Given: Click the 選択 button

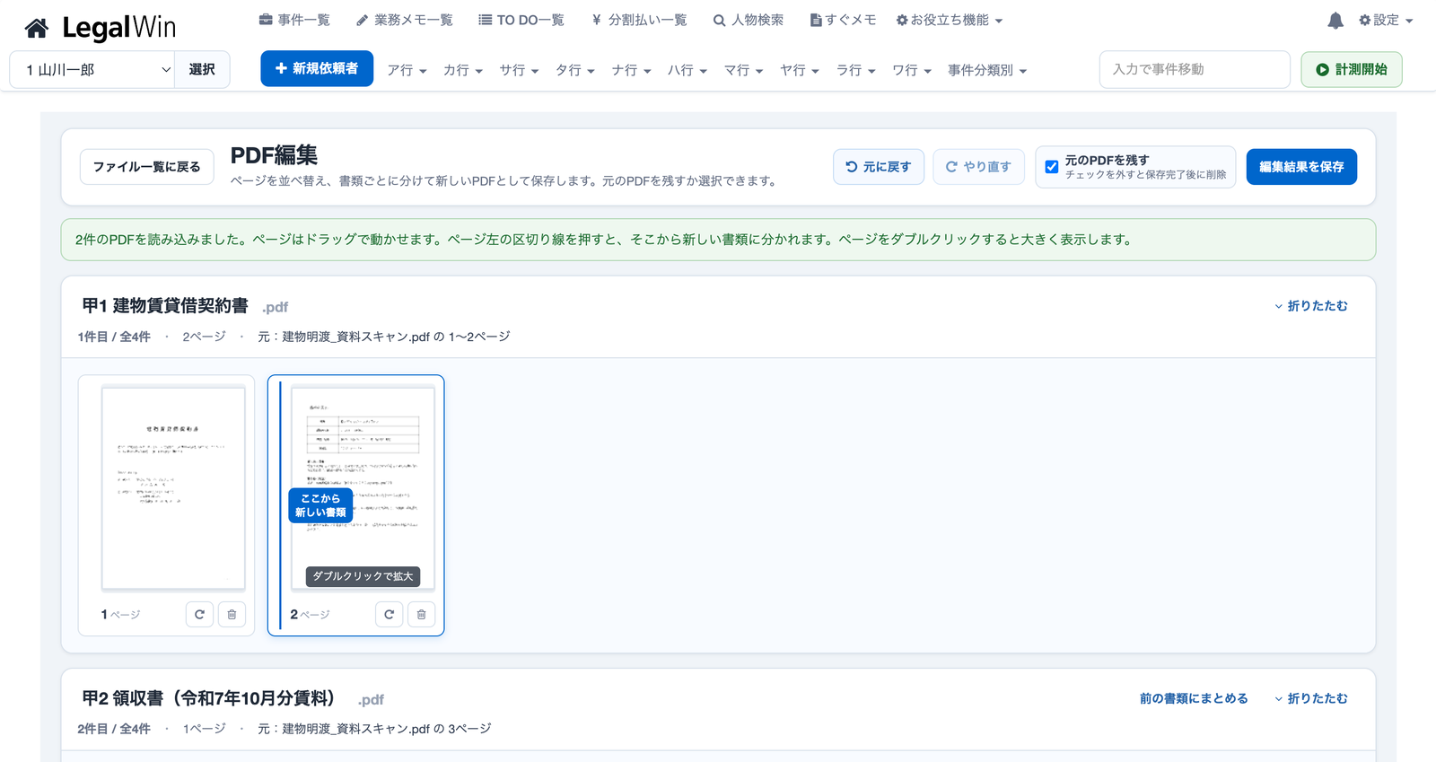Looking at the screenshot, I should click(x=202, y=69).
